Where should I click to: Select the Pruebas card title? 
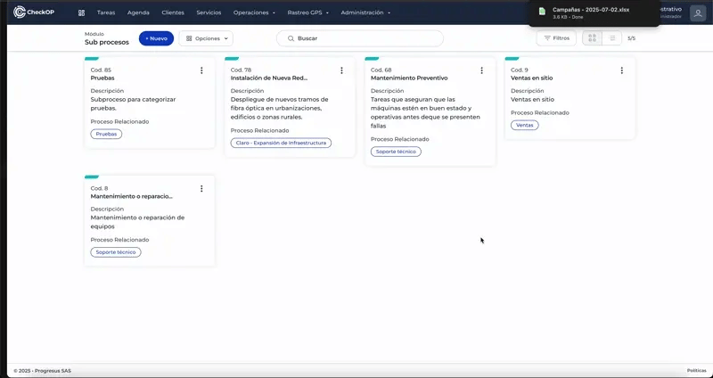[x=102, y=78]
